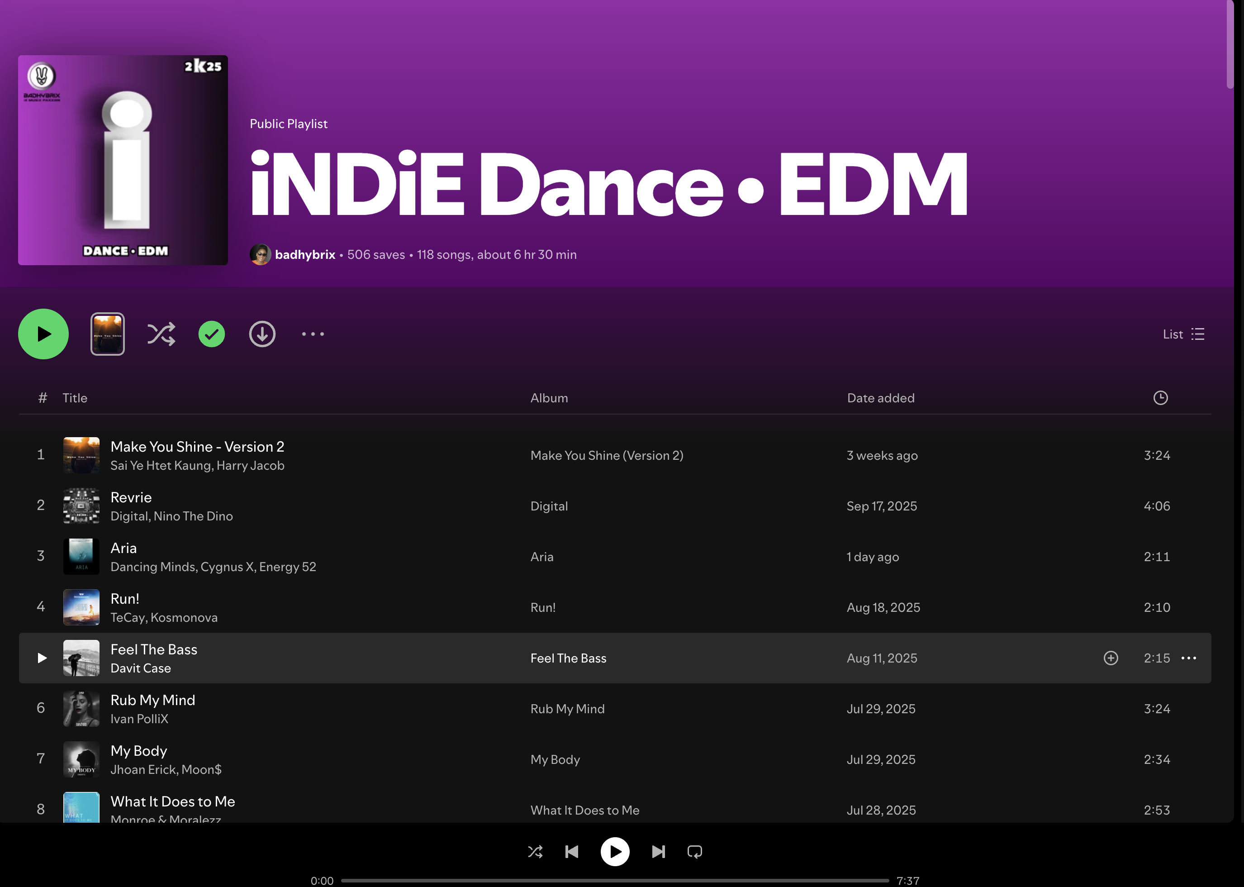This screenshot has width=1244, height=887.
Task: Open artist Ivan PolliX
Action: (x=139, y=719)
